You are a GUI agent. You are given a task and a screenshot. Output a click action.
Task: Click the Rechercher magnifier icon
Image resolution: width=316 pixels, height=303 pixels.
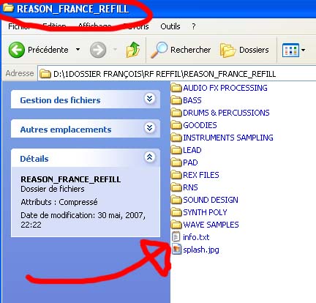[159, 50]
